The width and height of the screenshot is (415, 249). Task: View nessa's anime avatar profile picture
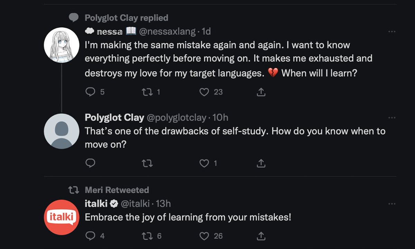(62, 45)
